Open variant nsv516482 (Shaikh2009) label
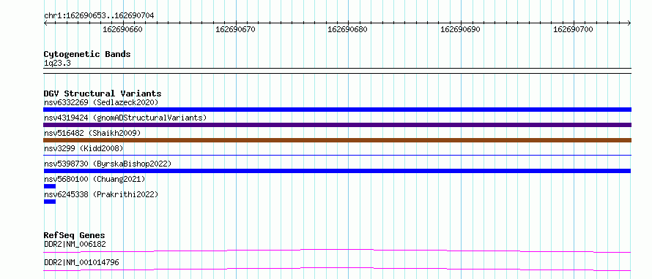 pos(92,133)
